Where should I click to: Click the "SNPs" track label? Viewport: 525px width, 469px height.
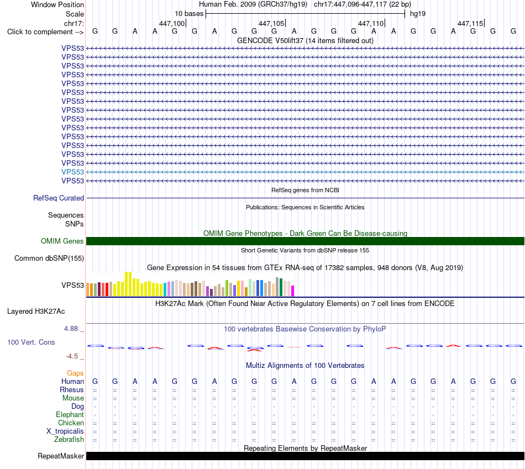[75, 224]
